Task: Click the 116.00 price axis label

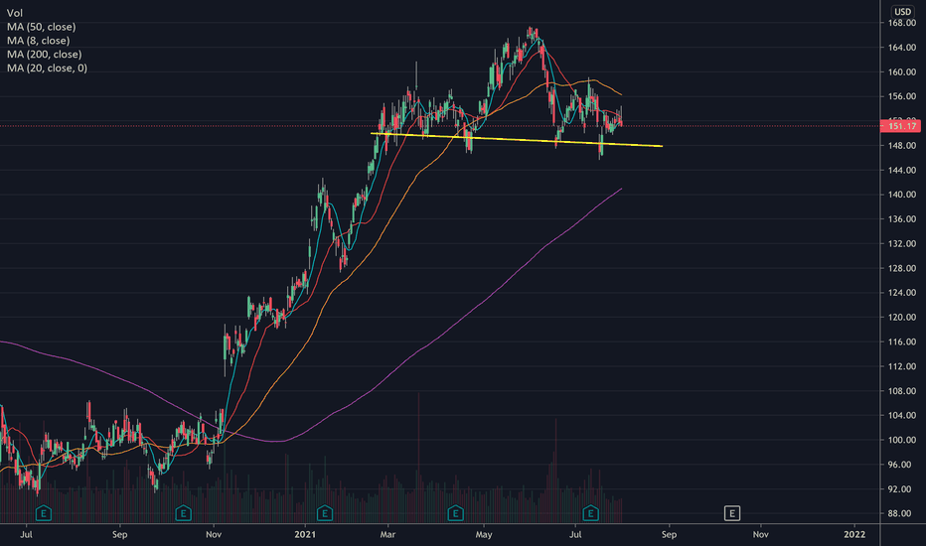Action: coord(902,341)
